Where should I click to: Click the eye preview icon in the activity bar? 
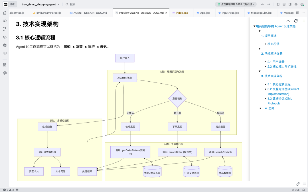click(4, 37)
